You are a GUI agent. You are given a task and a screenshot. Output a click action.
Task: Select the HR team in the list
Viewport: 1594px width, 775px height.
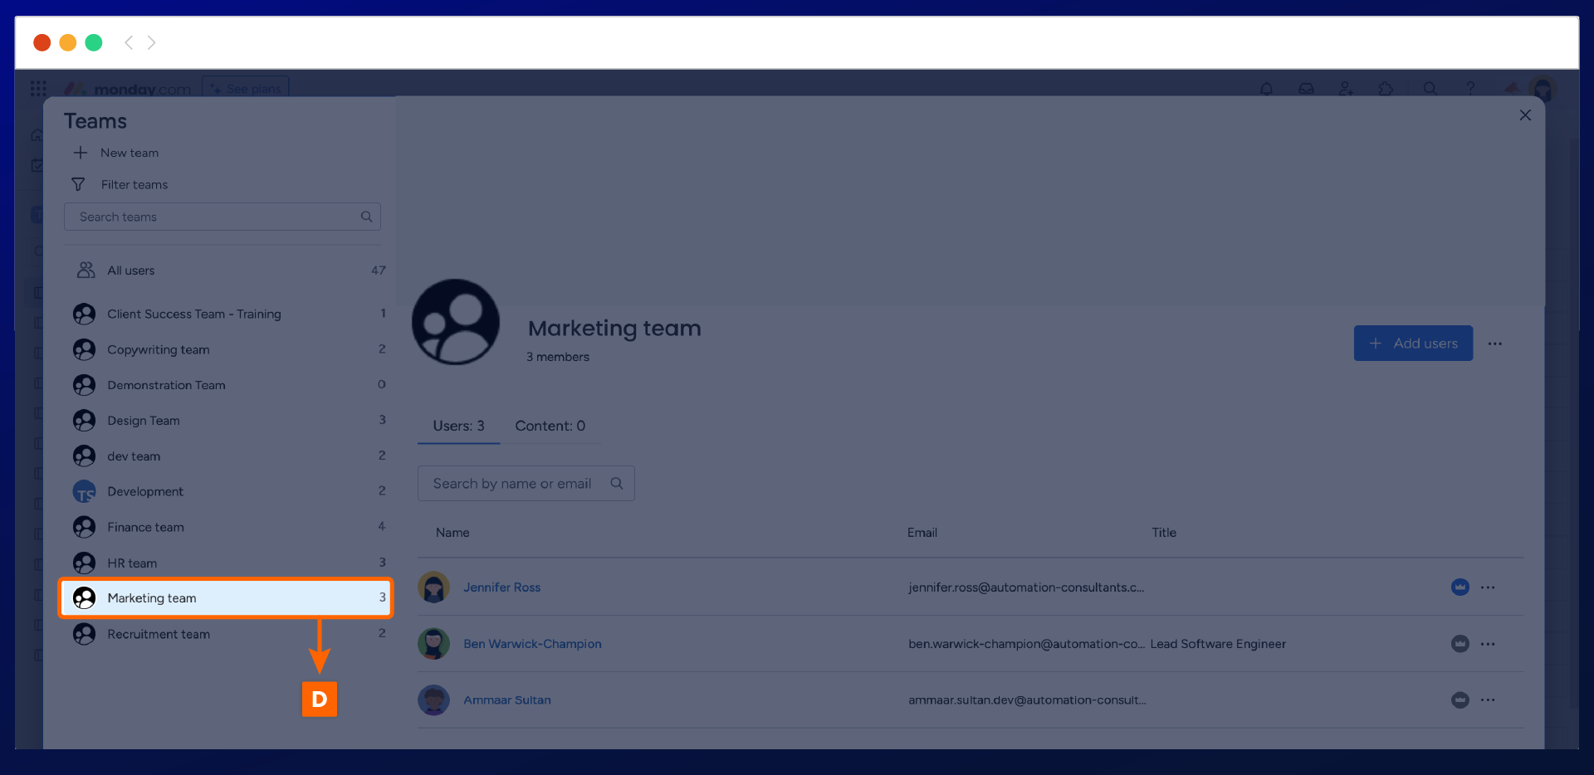[x=132, y=563]
